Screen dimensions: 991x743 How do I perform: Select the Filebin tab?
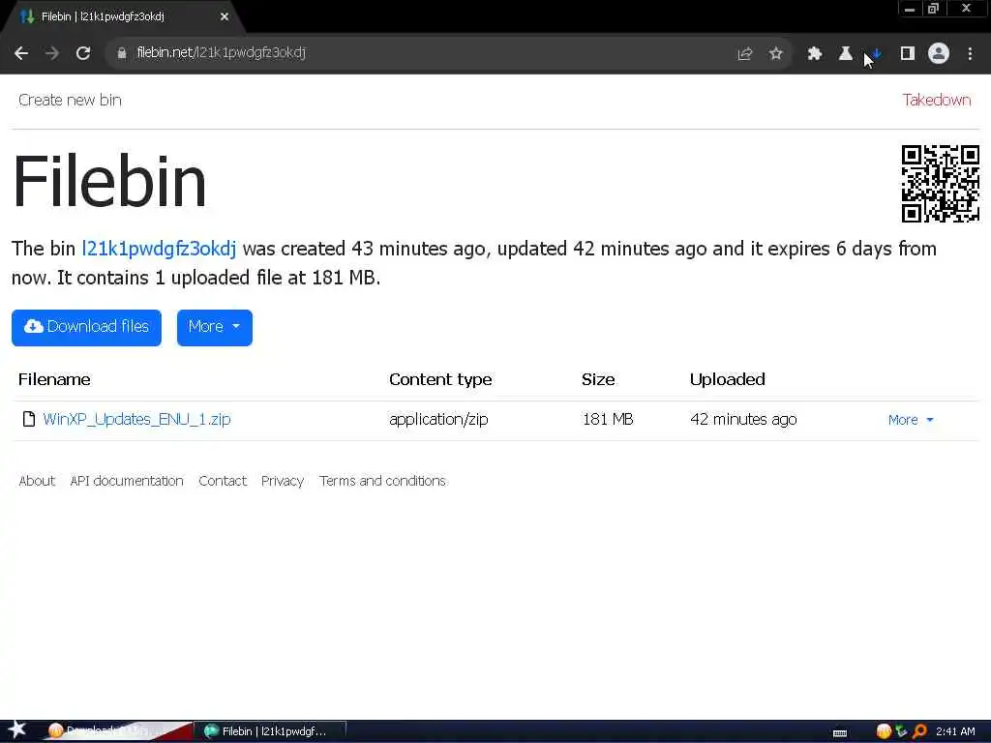123,16
